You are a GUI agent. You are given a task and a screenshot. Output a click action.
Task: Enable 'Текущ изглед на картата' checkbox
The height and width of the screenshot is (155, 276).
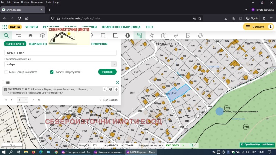point(6,72)
